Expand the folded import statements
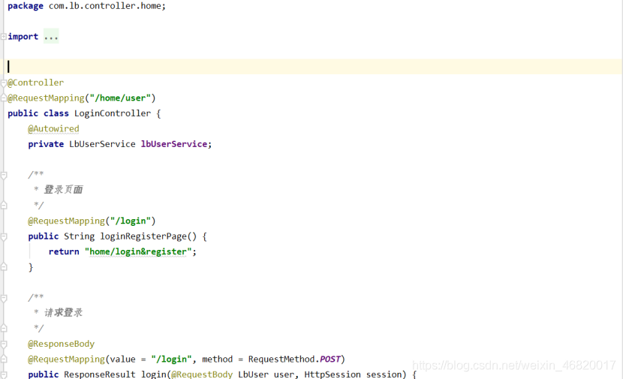This screenshot has width=623, height=379. pos(4,37)
